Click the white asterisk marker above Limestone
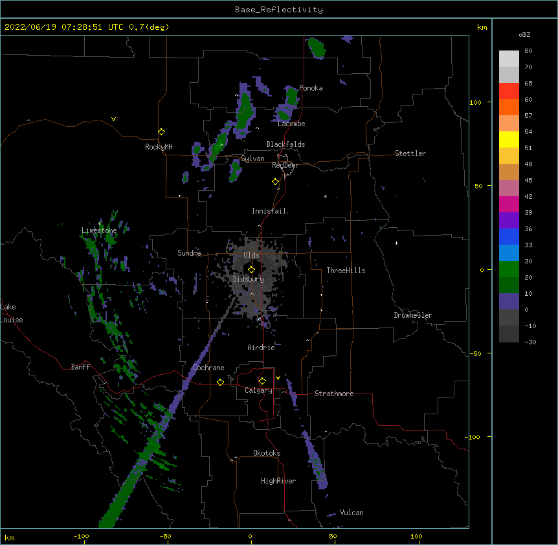Image resolution: width=558 pixels, height=545 pixels. pyautogui.click(x=100, y=223)
